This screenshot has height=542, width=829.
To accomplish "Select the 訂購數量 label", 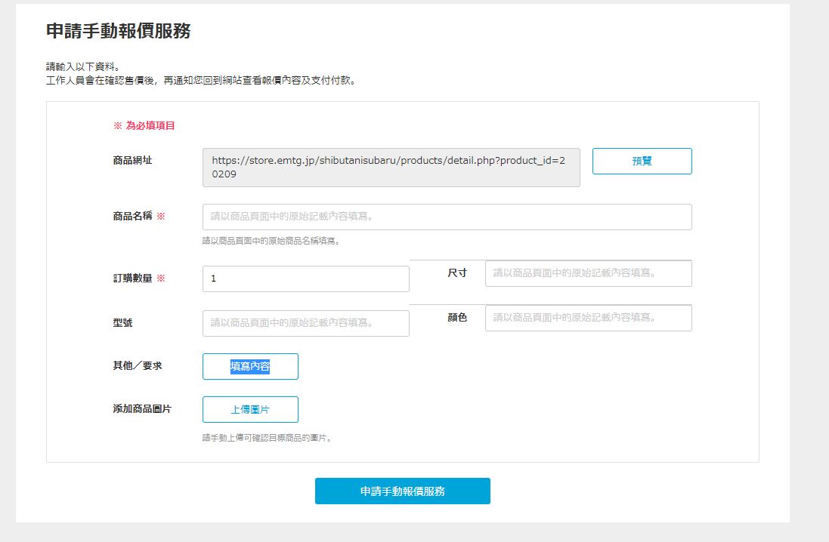I will coord(132,278).
